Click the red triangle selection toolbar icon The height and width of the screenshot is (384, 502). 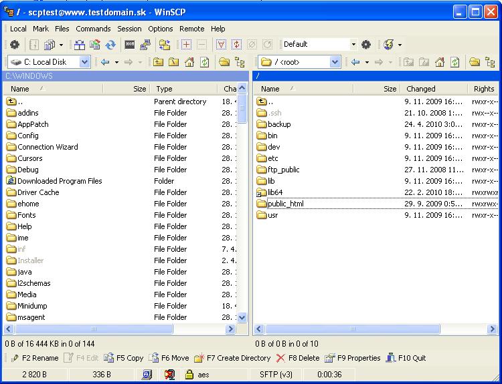(221, 44)
